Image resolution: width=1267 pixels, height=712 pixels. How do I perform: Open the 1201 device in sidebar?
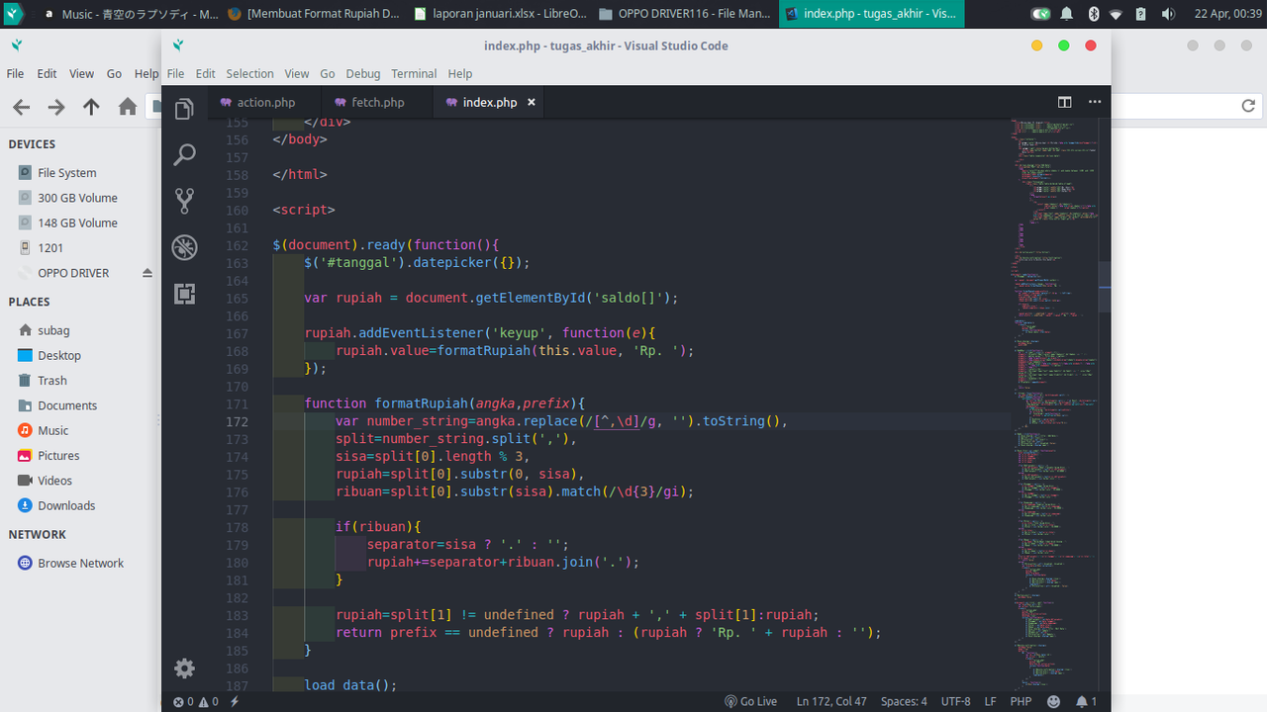(50, 248)
